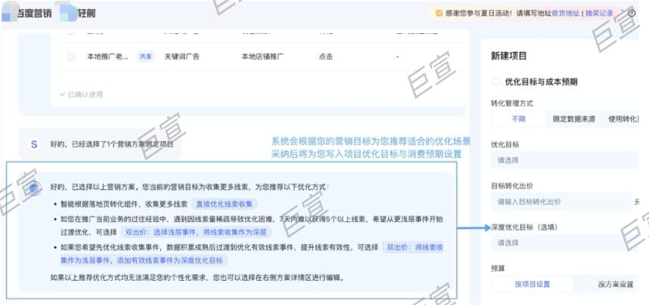Open the help question-mark icon
The width and height of the screenshot is (649, 305).
(x=632, y=14)
